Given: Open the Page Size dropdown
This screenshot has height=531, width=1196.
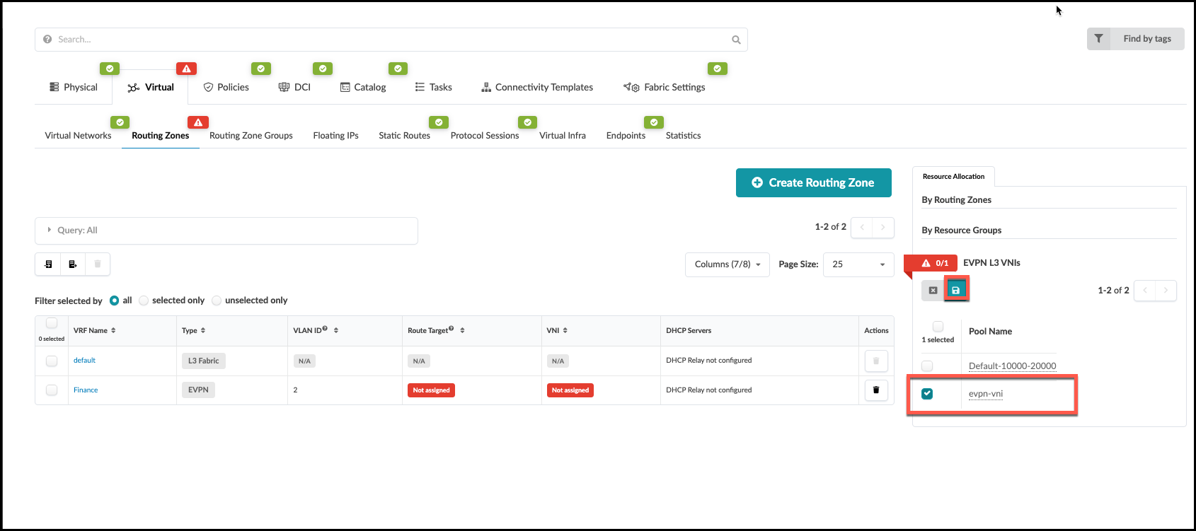Looking at the screenshot, I should 858,264.
